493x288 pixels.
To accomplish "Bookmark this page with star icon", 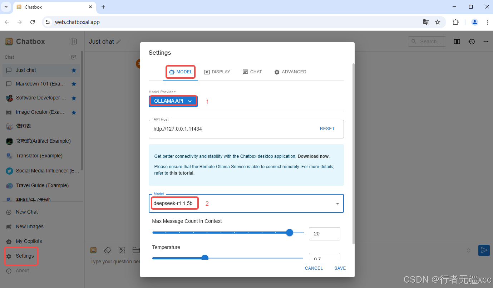I will click(x=438, y=22).
